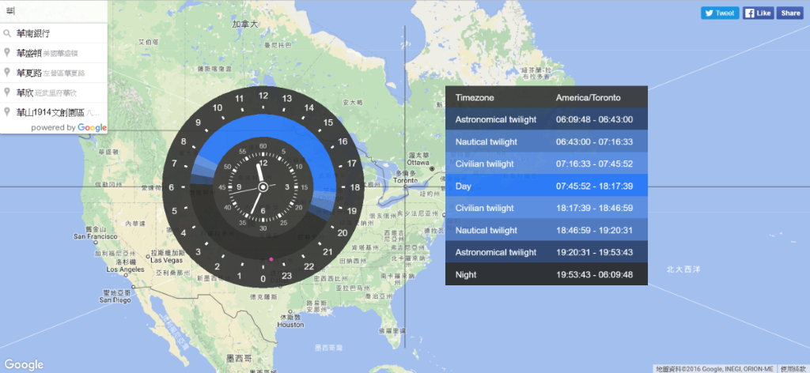Click the center hub of the analog clock
Screen dimensions: 810x373
[263, 186]
